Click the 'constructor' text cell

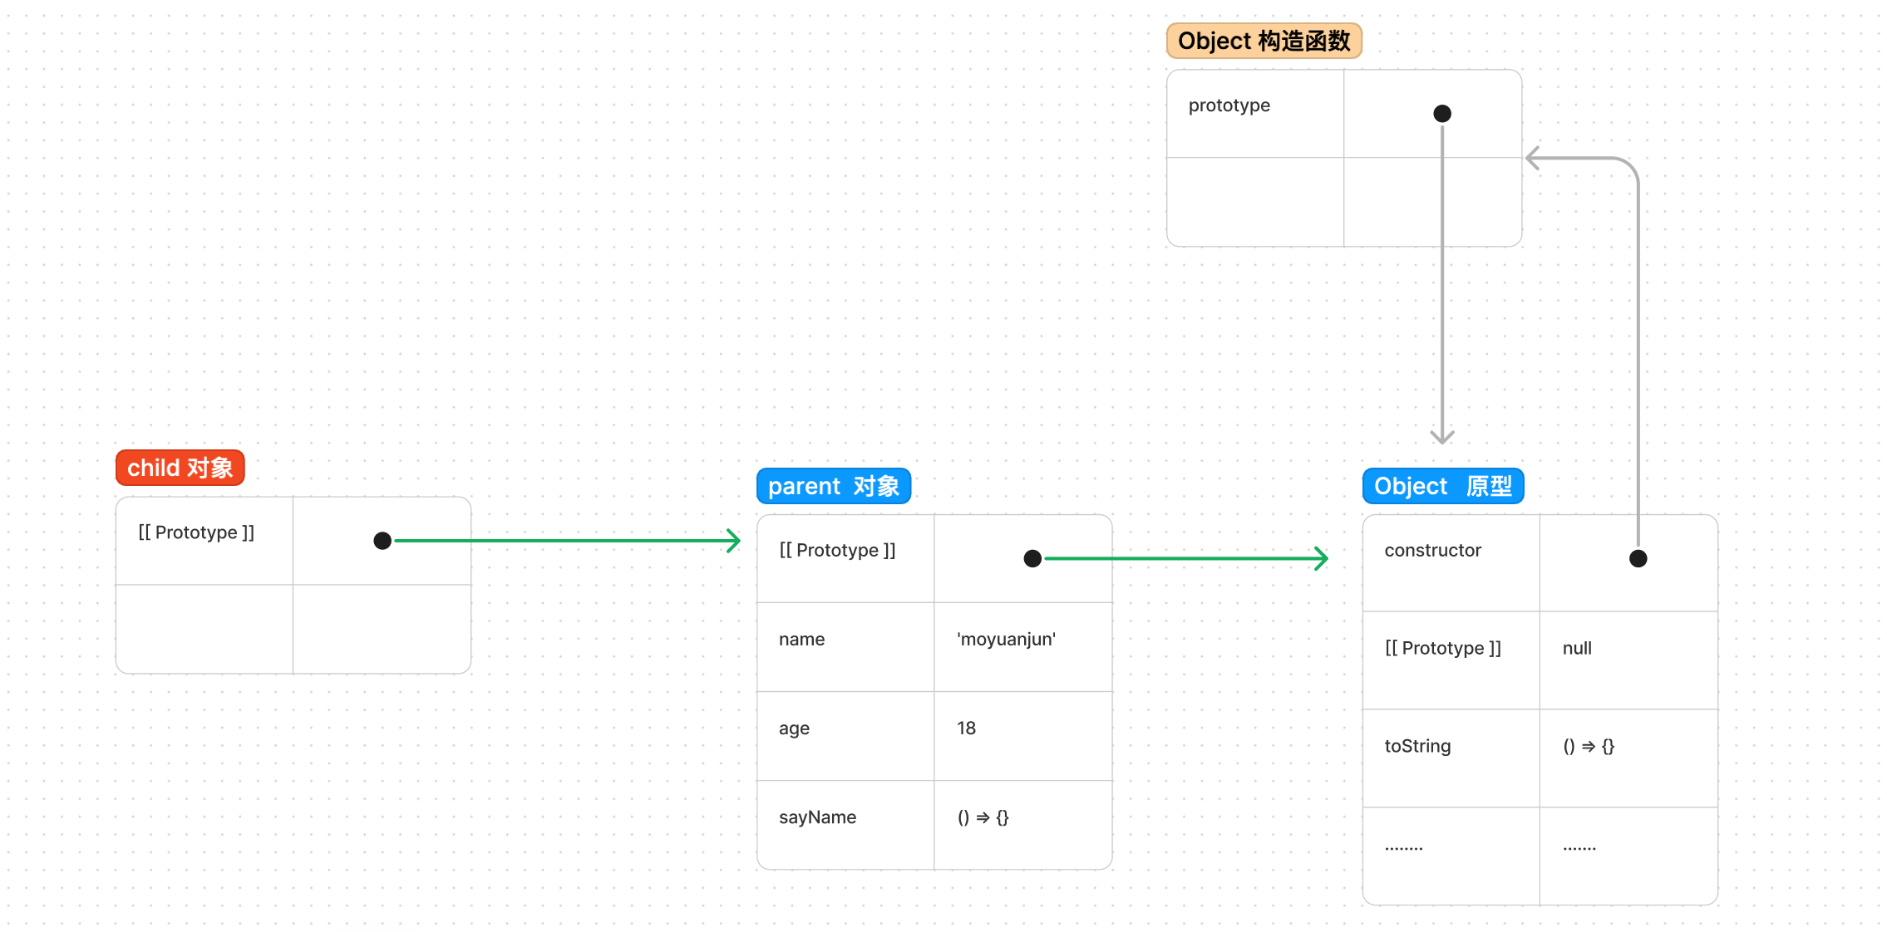1432,551
